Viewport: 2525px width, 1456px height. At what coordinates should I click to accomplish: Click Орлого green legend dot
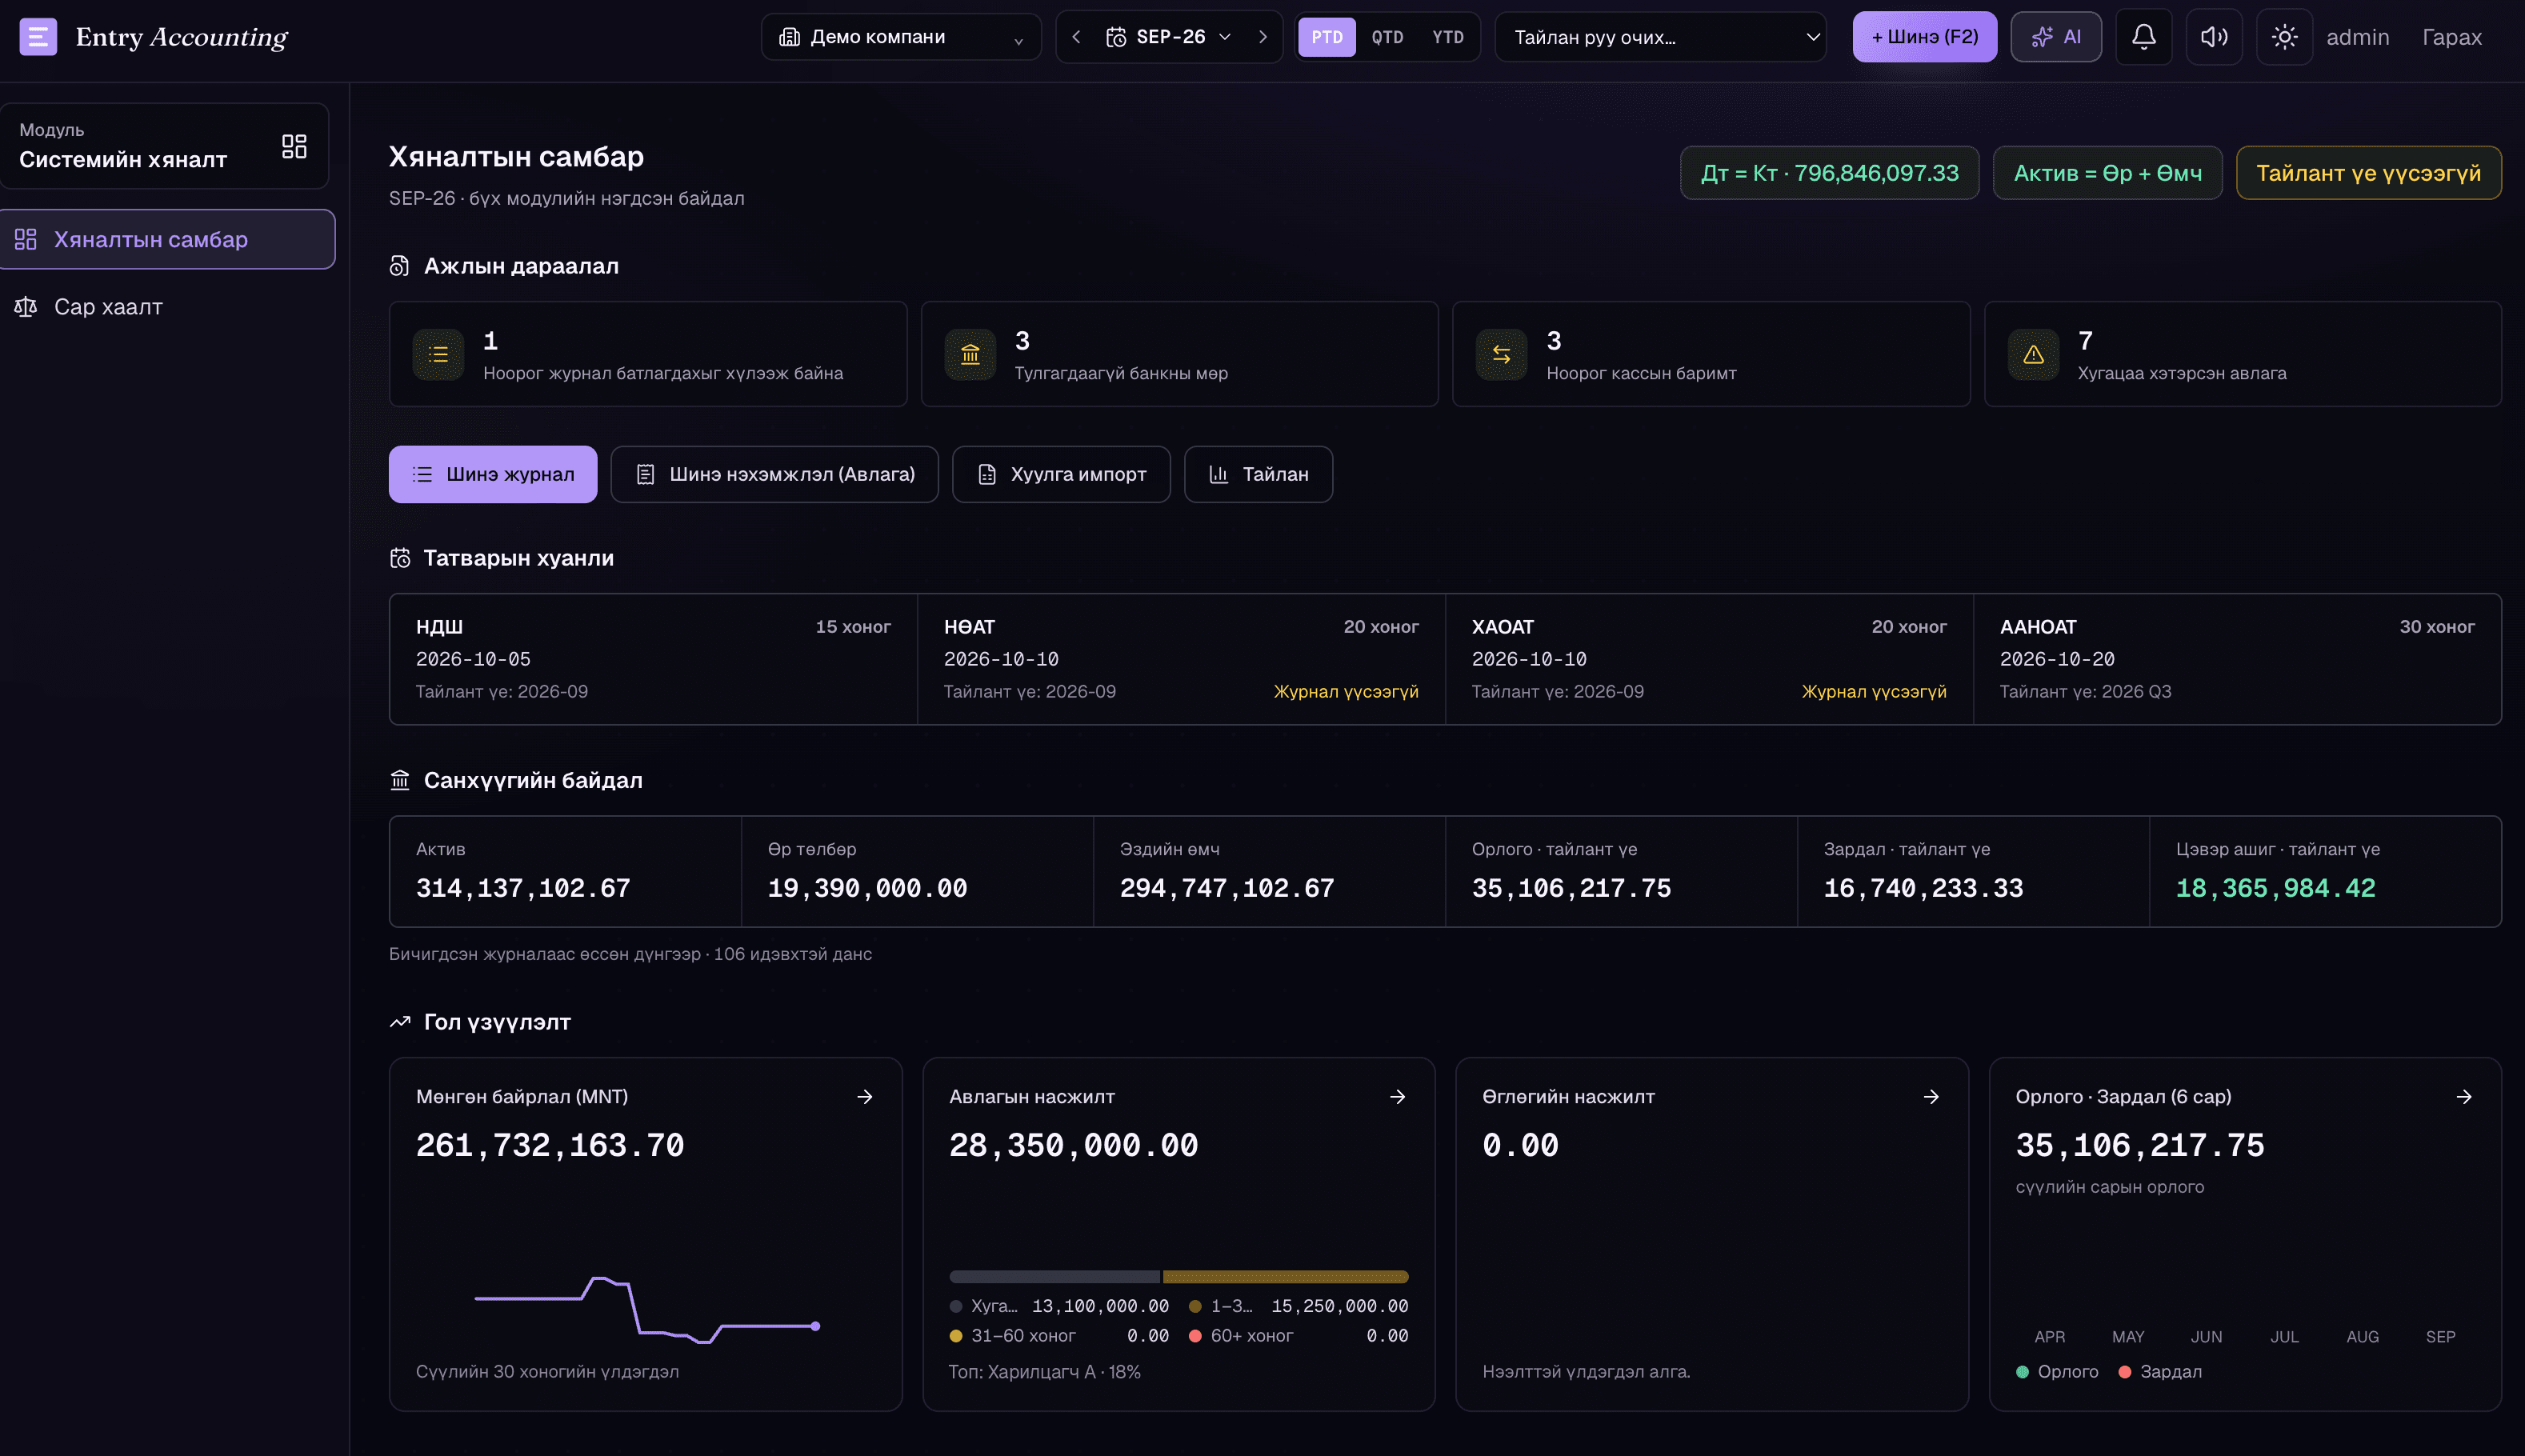[x=2022, y=1372]
